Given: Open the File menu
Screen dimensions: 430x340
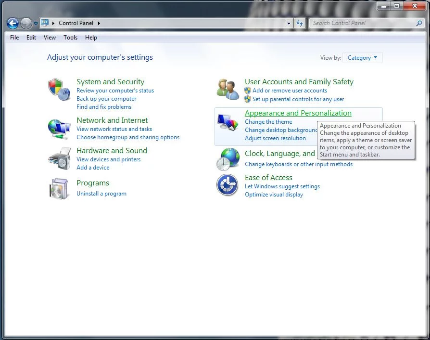Looking at the screenshot, I should [14, 38].
